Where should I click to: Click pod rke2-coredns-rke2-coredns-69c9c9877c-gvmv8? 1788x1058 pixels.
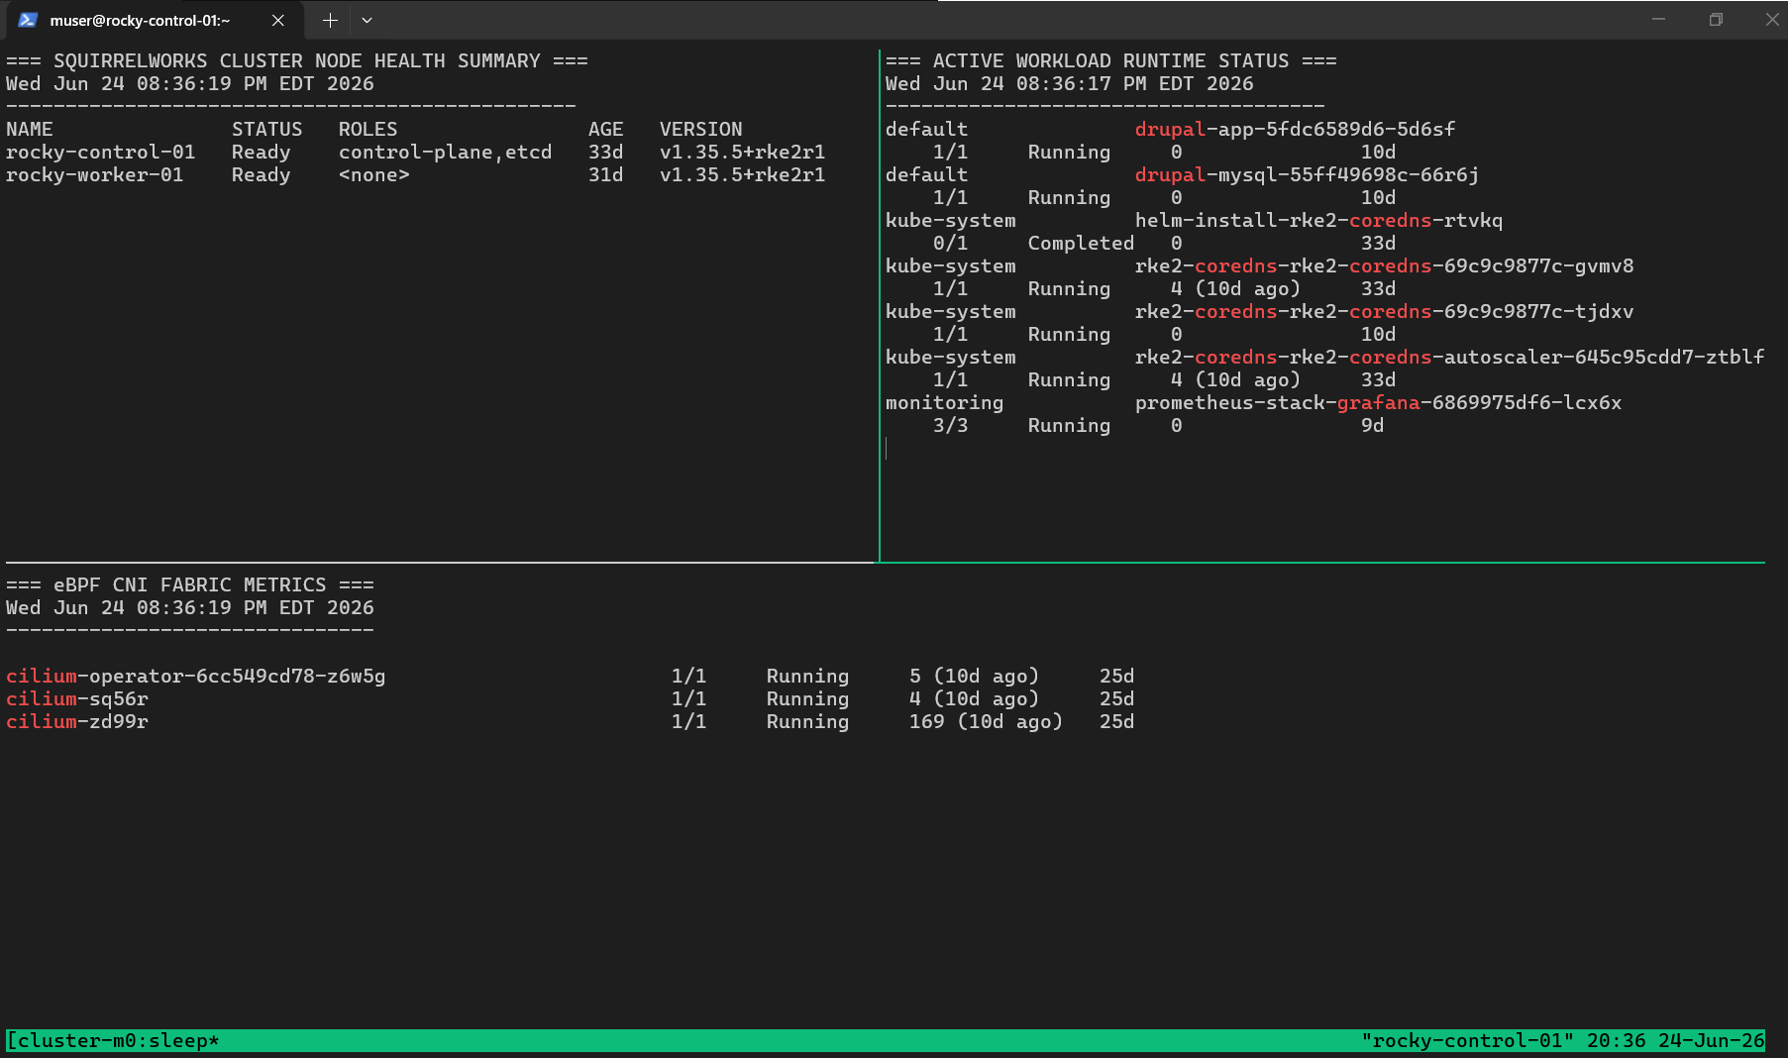(1385, 266)
